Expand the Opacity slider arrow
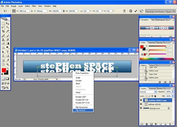The width and height of the screenshot is (177, 127). 173,92
